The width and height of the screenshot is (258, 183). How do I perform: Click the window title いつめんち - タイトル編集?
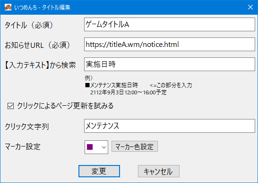tap(42, 8)
